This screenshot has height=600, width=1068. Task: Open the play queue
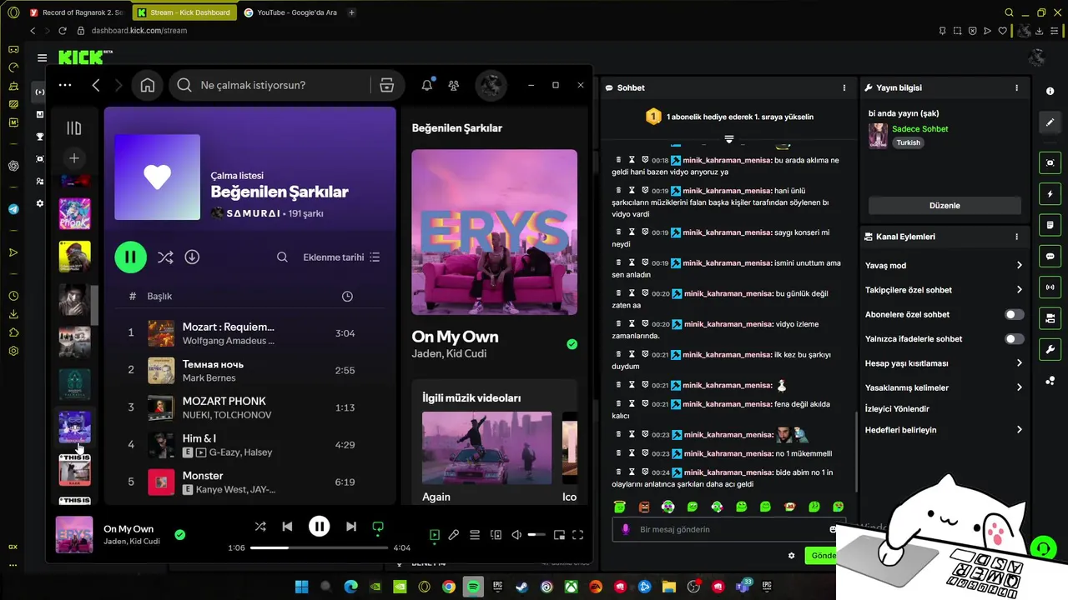[475, 535]
